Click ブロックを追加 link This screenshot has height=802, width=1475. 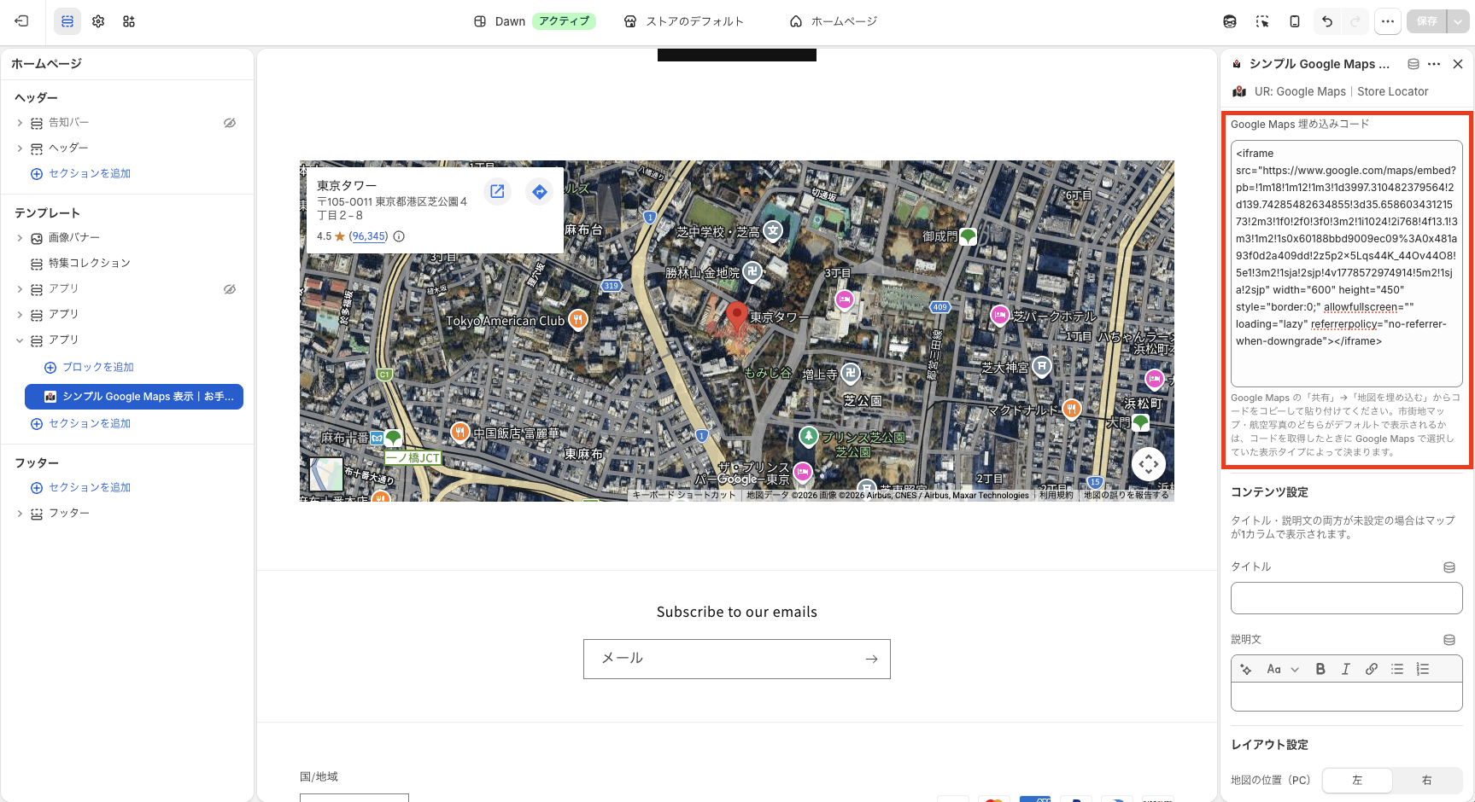pyautogui.click(x=89, y=368)
